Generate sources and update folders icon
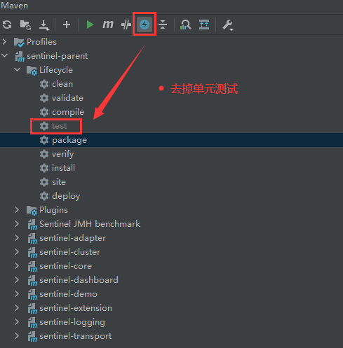Image resolution: width=343 pixels, height=348 pixels. pyautogui.click(x=25, y=25)
